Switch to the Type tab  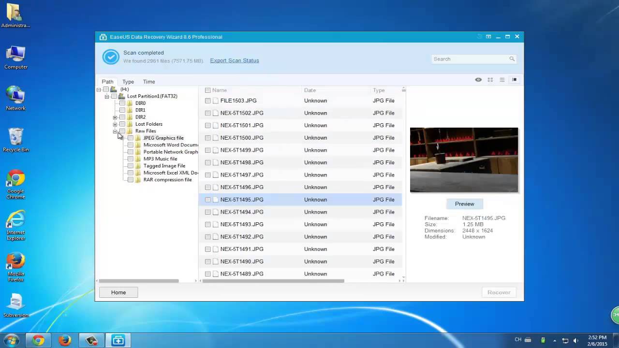click(128, 82)
